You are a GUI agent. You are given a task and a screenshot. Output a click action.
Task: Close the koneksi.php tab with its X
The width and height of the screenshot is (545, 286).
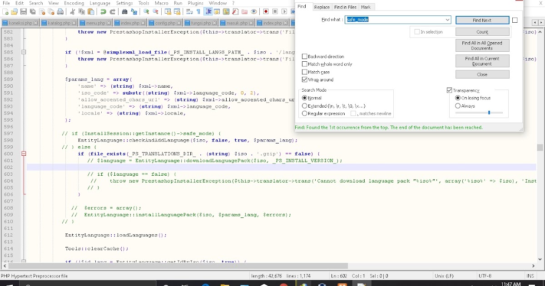point(36,23)
